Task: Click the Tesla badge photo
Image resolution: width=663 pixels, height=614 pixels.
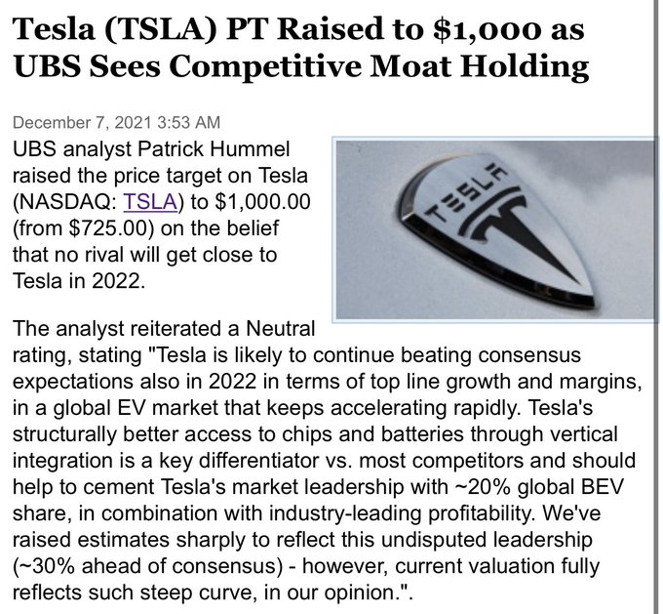Action: pyautogui.click(x=495, y=229)
